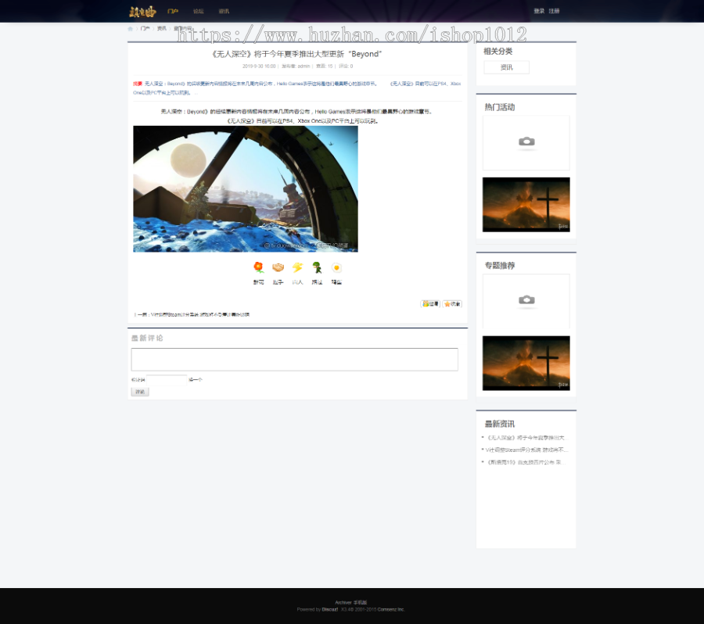Open volcano cross thumbnail under 专题推荐
This screenshot has height=624, width=704.
click(526, 363)
